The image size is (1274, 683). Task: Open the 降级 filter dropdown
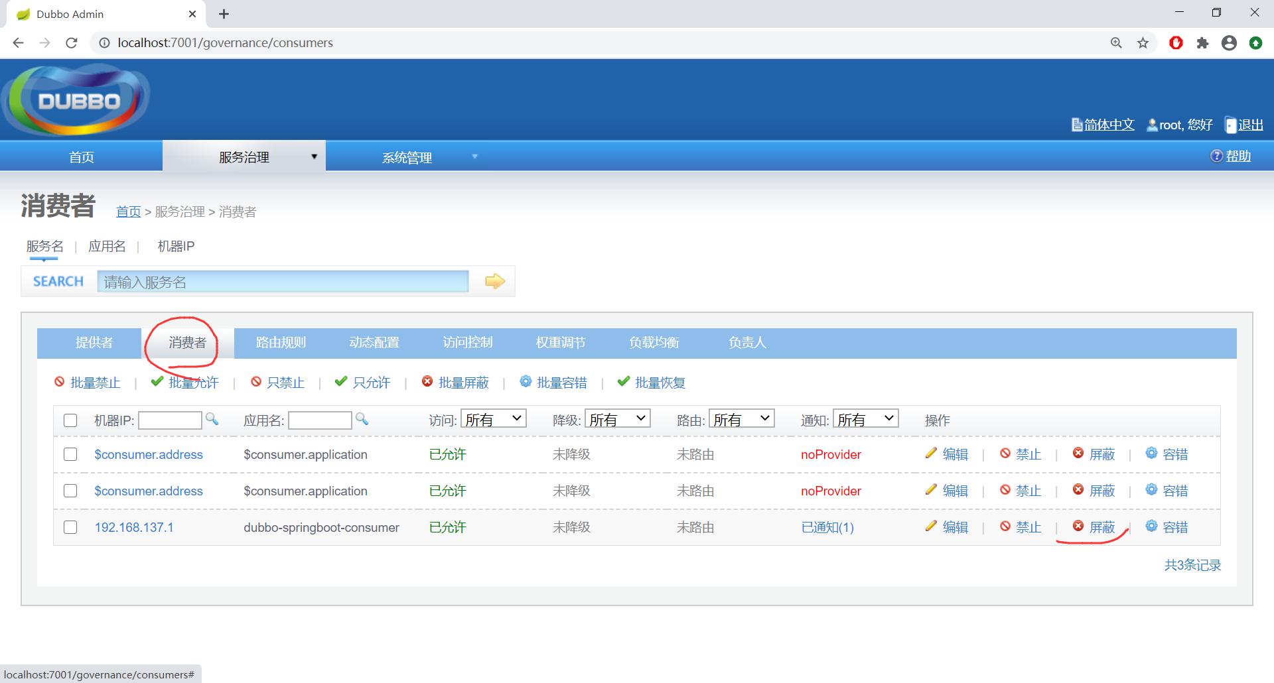618,419
